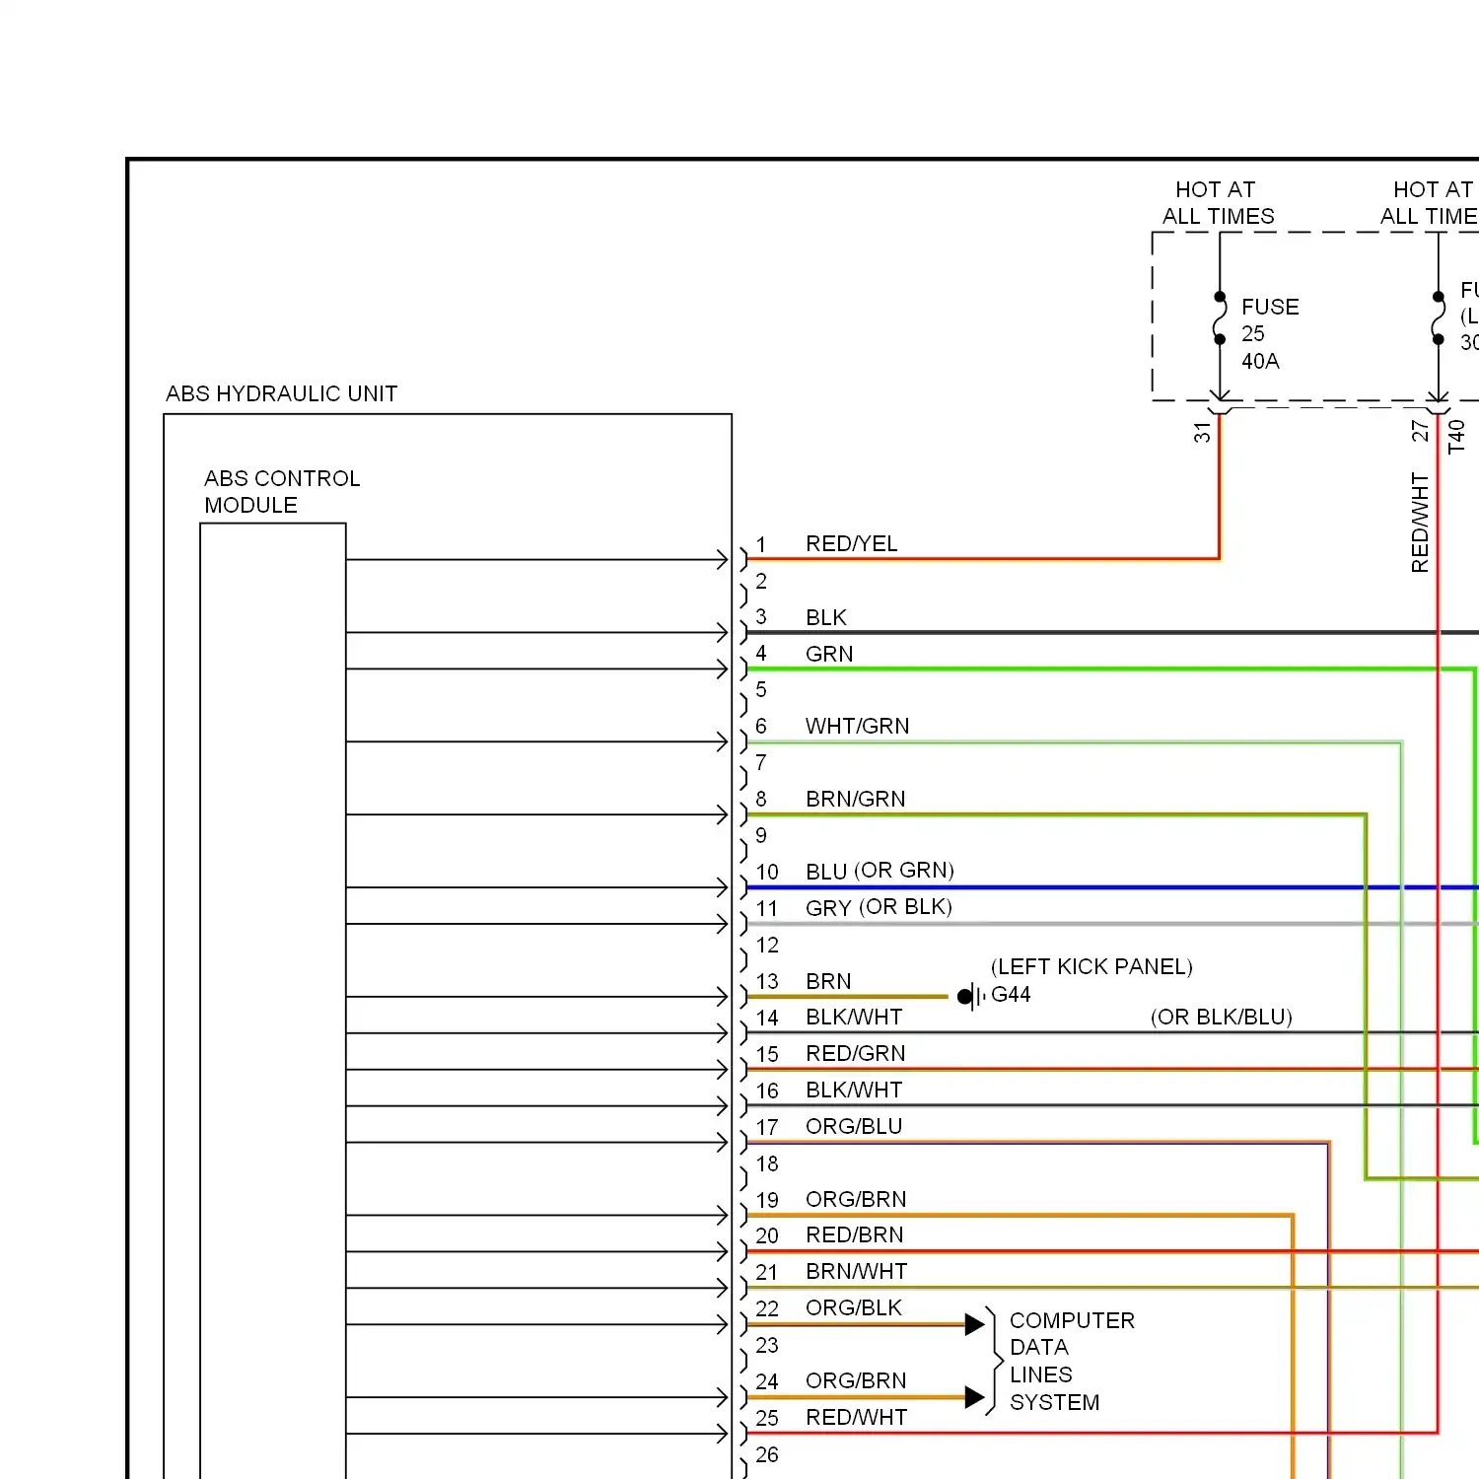The width and height of the screenshot is (1479, 1479).
Task: Click pin number 26 on the connector
Action: click(767, 1455)
